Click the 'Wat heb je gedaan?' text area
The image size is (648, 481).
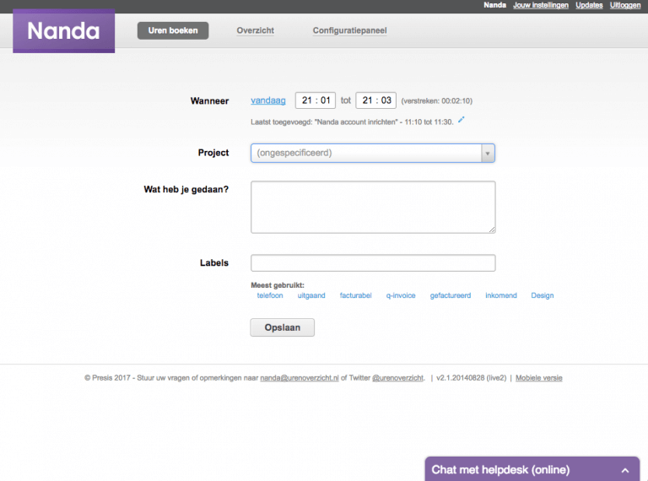(x=373, y=207)
